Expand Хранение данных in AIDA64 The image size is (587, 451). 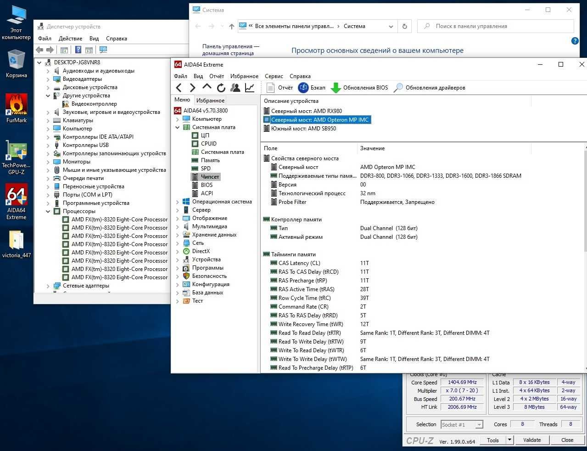[178, 235]
